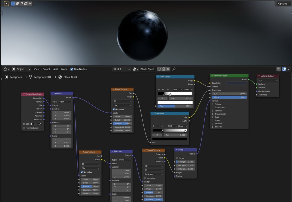Adjust Bump Strength slider

[x=185, y=162]
